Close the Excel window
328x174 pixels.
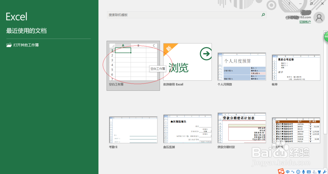click(x=322, y=4)
